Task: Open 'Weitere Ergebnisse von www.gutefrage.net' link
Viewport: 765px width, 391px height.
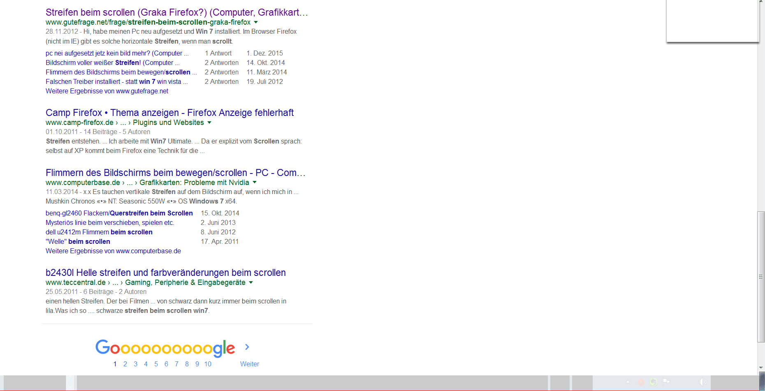Action: coord(107,91)
